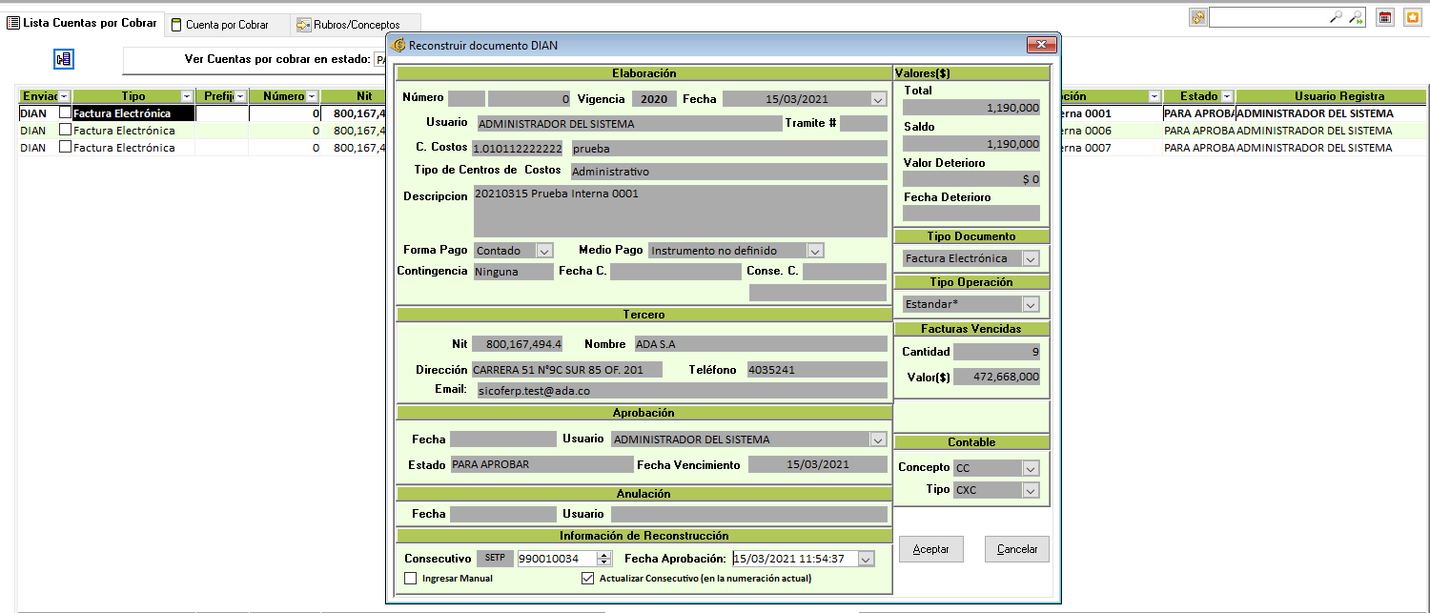Click the find-next magnifier with green arrows
Viewport: 1430px width, 613px height.
point(1355,17)
